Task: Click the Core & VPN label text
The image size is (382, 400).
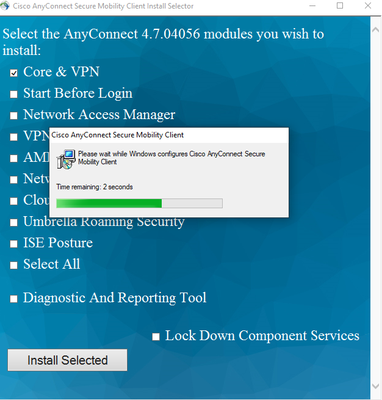Action: [x=61, y=72]
